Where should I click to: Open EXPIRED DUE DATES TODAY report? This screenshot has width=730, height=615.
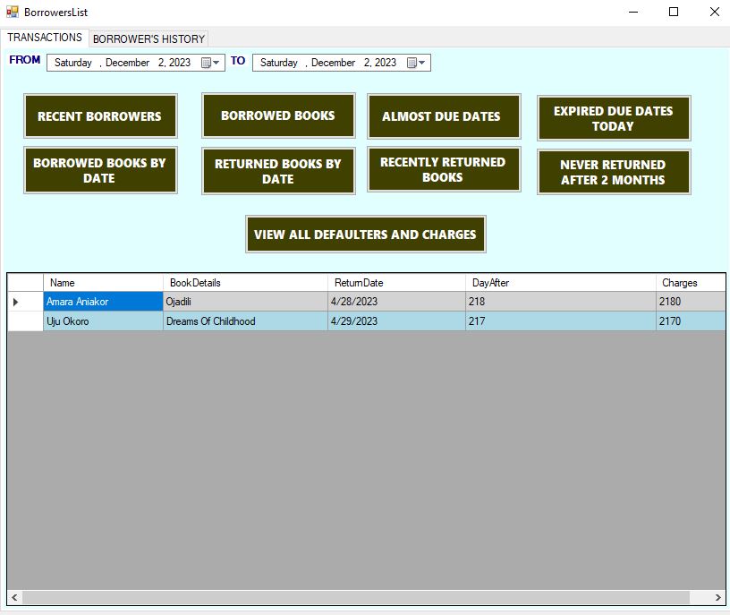pos(614,118)
